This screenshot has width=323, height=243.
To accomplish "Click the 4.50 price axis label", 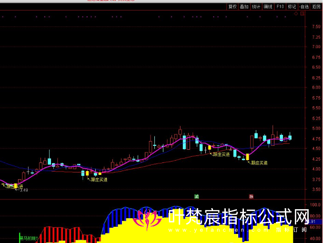I will click(x=316, y=149).
